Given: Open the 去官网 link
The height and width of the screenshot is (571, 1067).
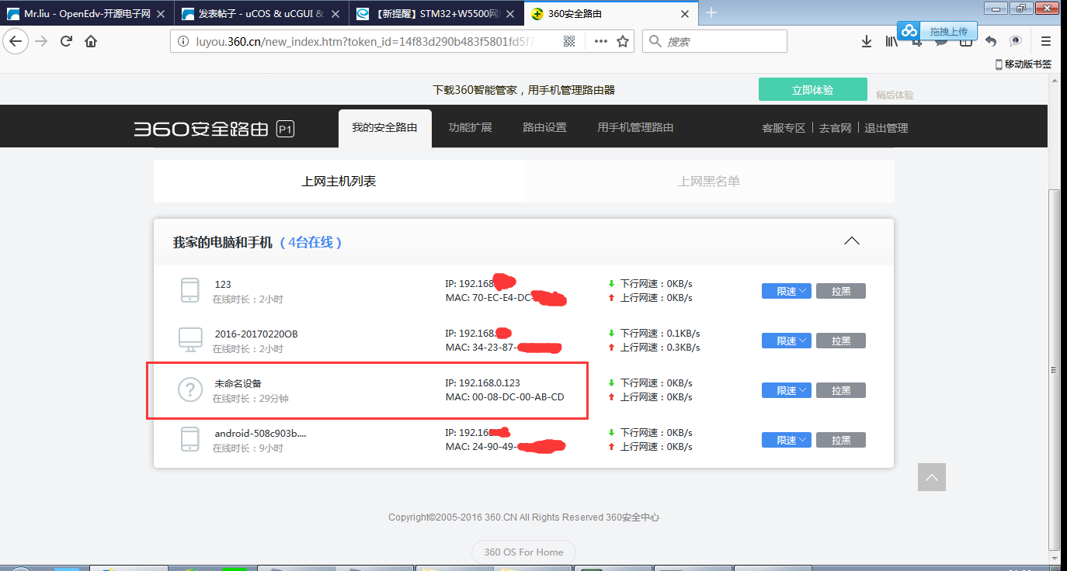Looking at the screenshot, I should 836,128.
